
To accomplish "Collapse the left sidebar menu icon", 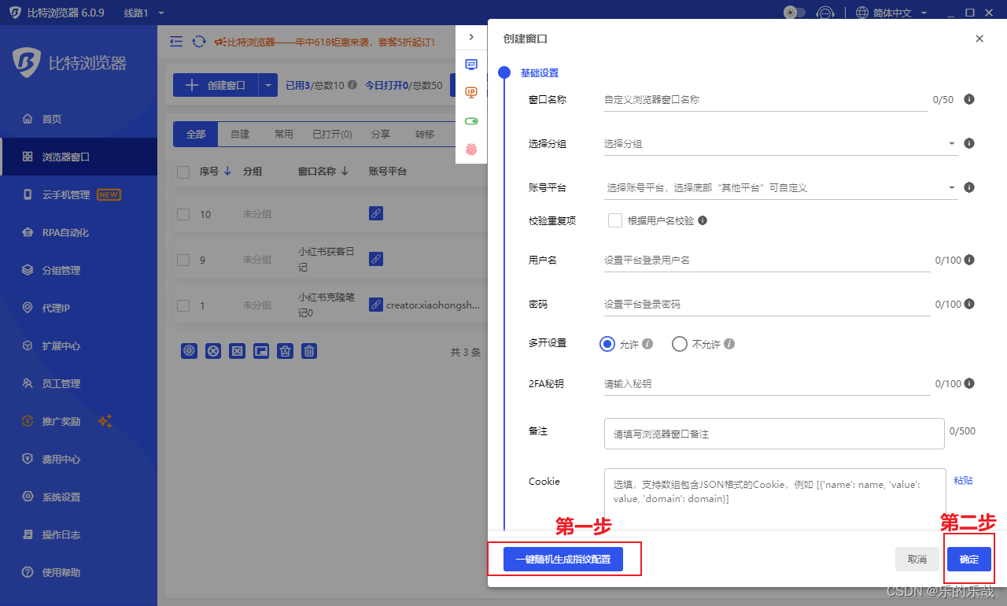I will click(x=176, y=41).
